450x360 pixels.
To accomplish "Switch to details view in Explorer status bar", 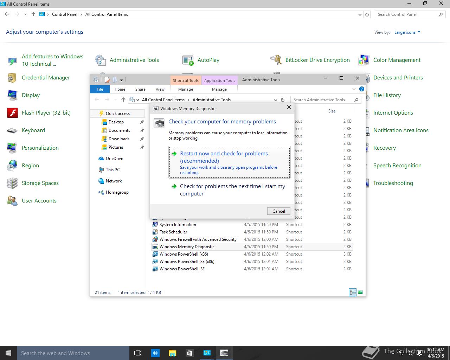I will [353, 292].
